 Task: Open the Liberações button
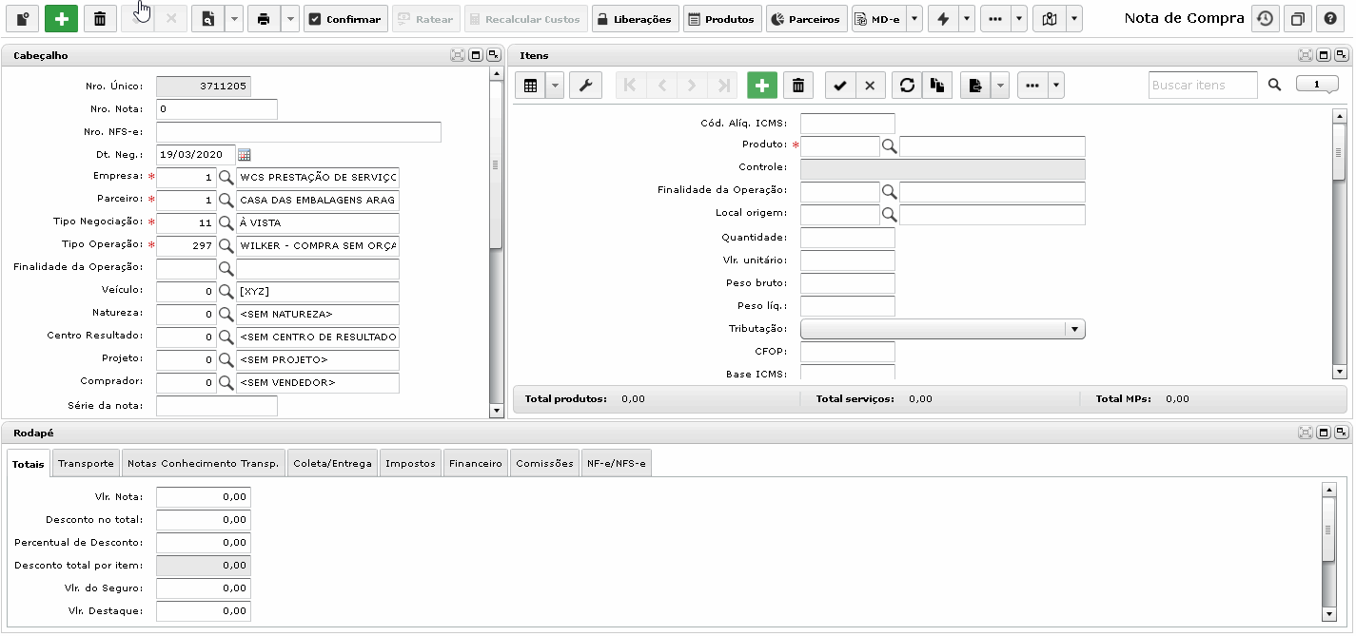click(x=635, y=19)
